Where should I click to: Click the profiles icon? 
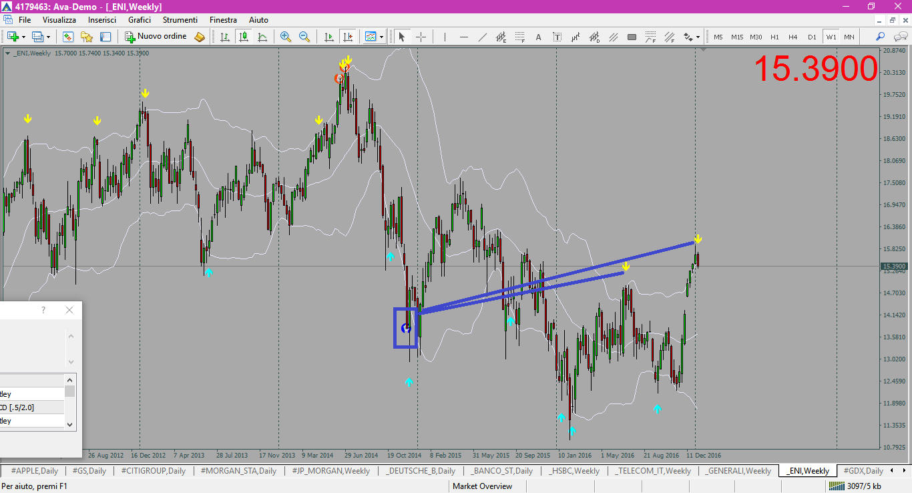pyautogui.click(x=37, y=37)
